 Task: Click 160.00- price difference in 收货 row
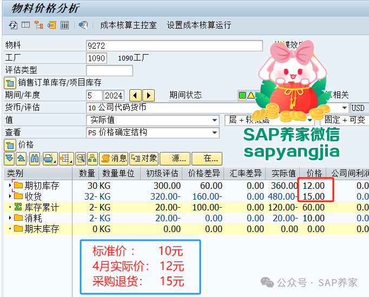(x=207, y=196)
